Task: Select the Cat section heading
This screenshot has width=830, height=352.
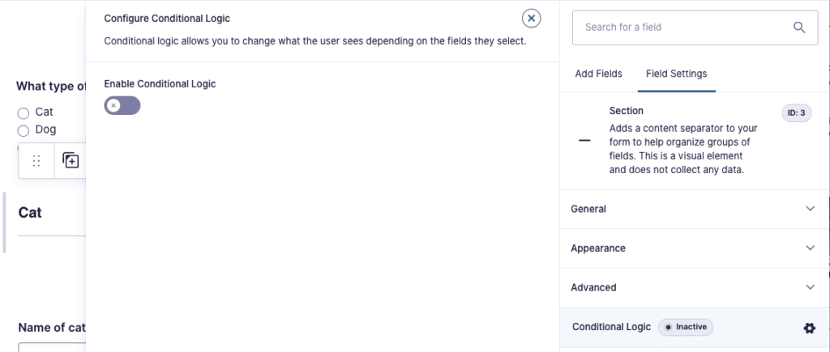Action: (30, 213)
